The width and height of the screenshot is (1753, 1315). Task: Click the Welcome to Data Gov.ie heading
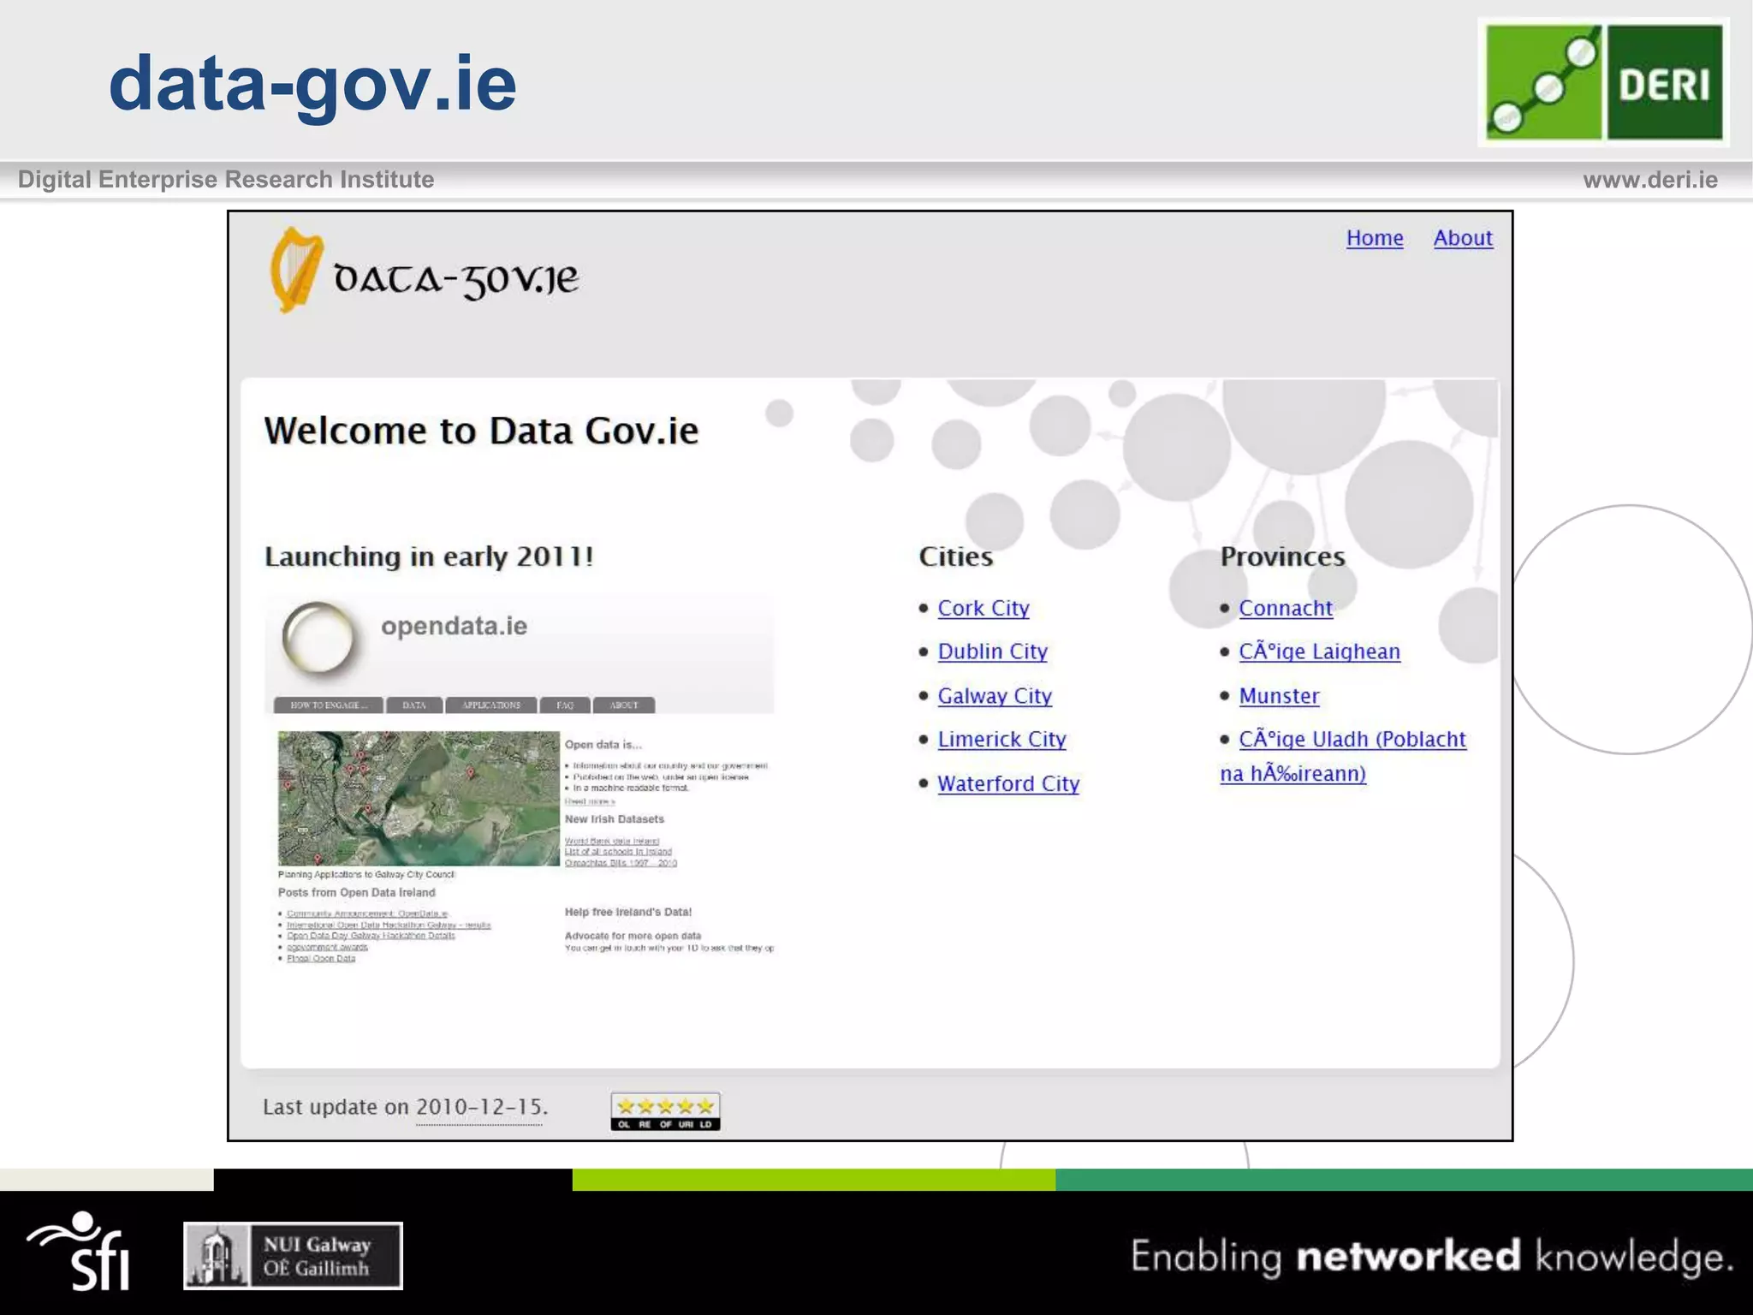481,431
